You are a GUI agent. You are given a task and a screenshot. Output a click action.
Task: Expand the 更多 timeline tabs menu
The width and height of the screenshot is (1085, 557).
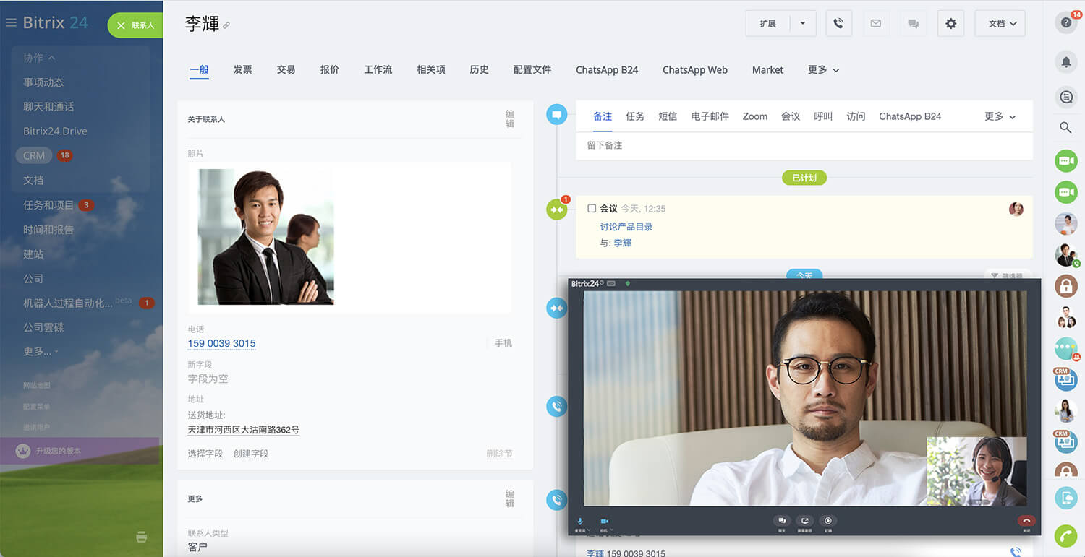(1000, 116)
